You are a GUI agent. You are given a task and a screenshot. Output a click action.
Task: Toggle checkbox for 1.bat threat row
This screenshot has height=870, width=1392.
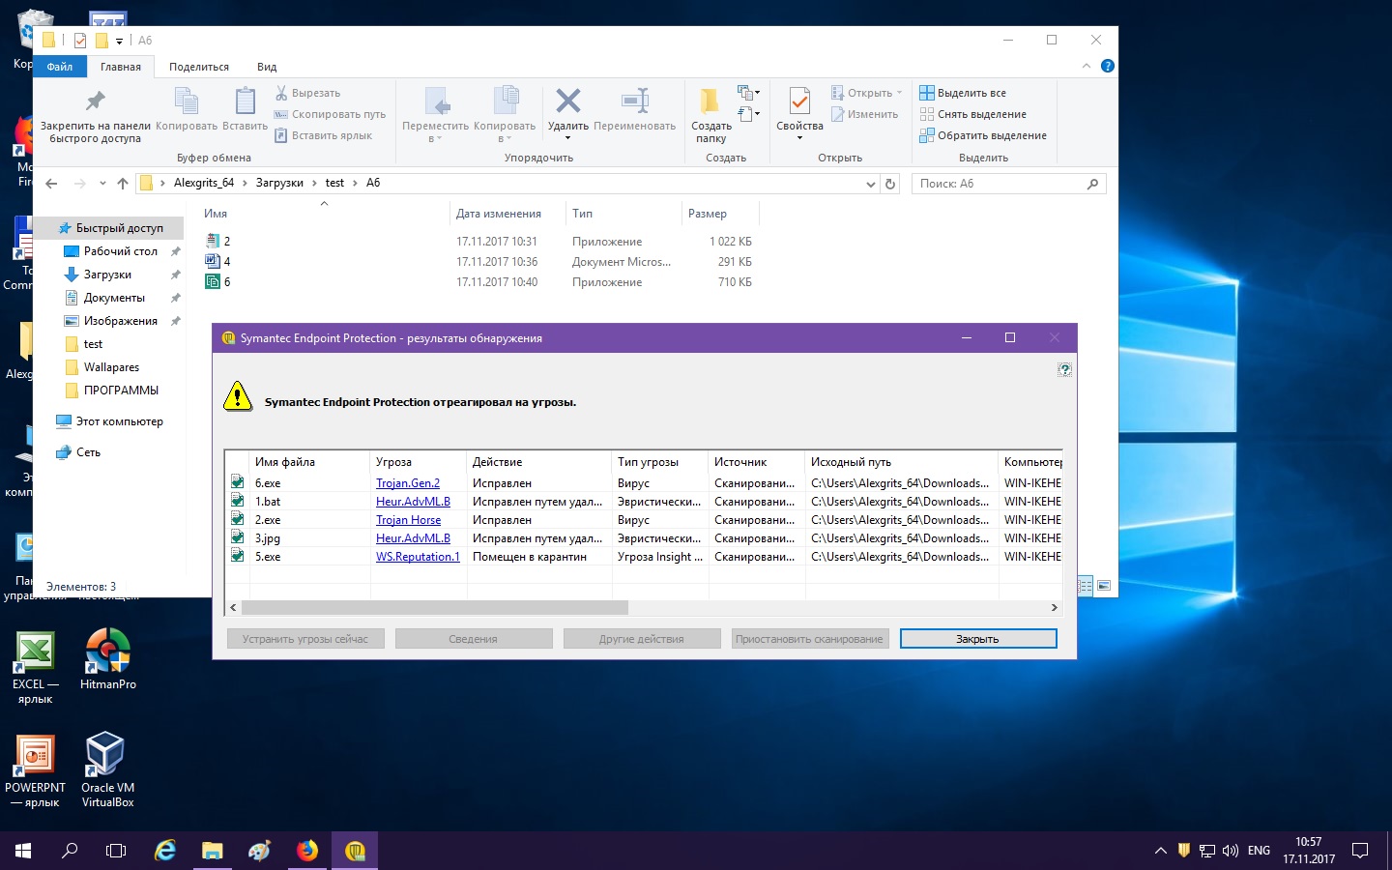(x=237, y=501)
